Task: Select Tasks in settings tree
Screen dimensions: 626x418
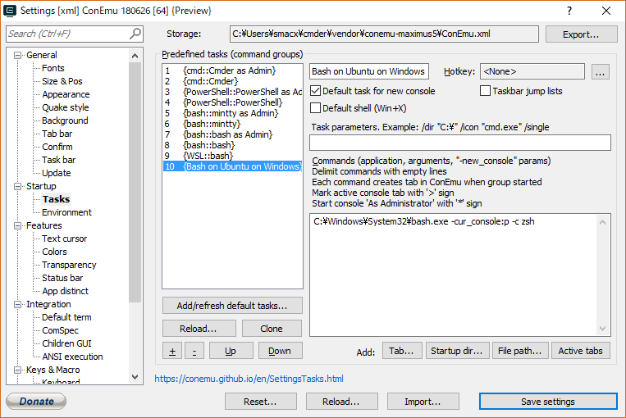Action: 57,199
